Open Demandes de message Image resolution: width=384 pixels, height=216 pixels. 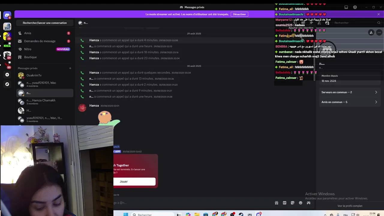pyautogui.click(x=45, y=41)
